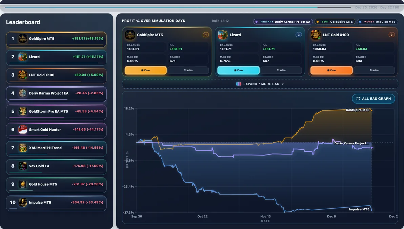Click Lizard Max DD value 6.75%
The height and width of the screenshot is (229, 404).
click(225, 61)
